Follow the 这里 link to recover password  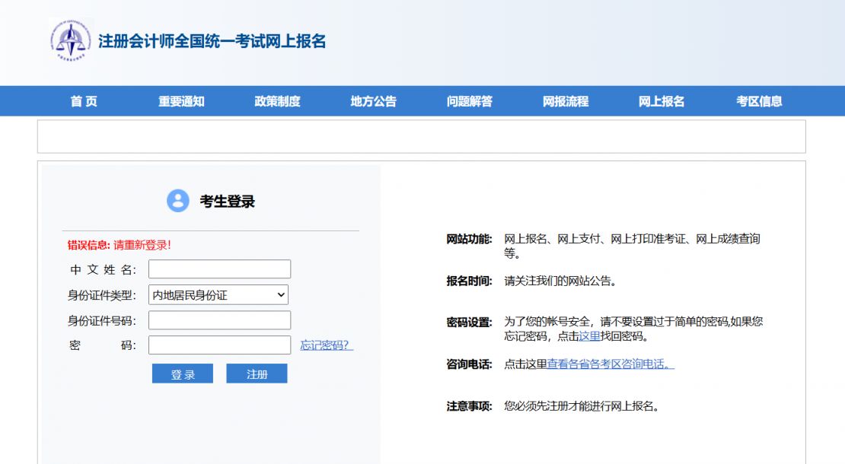(x=589, y=336)
